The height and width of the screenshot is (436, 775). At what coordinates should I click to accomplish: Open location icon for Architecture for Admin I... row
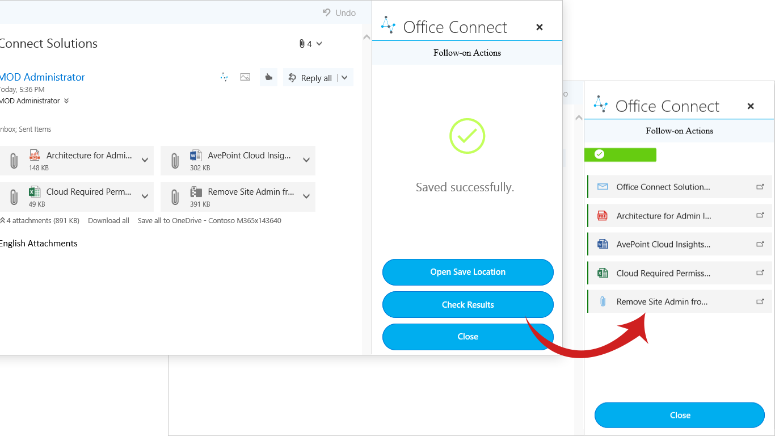point(760,216)
